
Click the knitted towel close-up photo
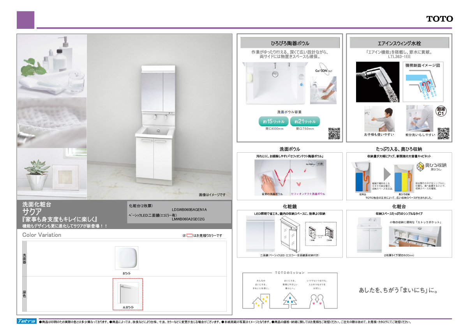point(52,123)
